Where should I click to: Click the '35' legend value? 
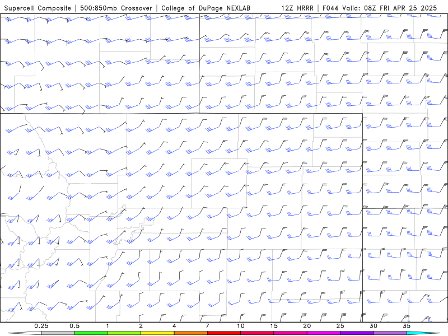point(407,326)
